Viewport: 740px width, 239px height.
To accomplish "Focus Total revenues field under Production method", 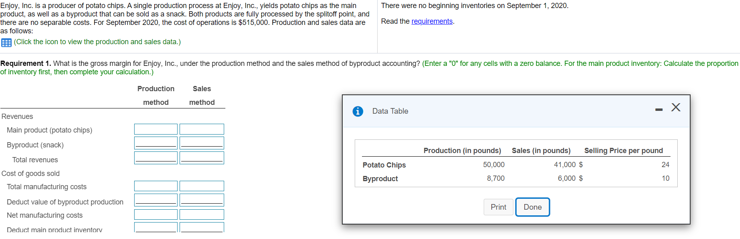I will [156, 158].
